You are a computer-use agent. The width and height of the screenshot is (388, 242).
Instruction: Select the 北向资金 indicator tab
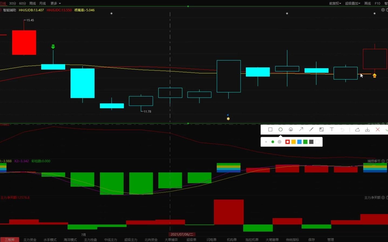(151, 240)
